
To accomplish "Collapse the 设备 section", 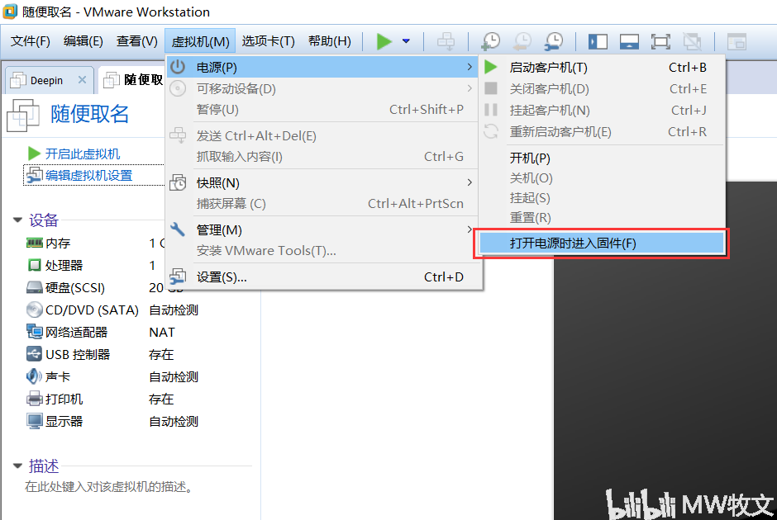I will tap(18, 220).
